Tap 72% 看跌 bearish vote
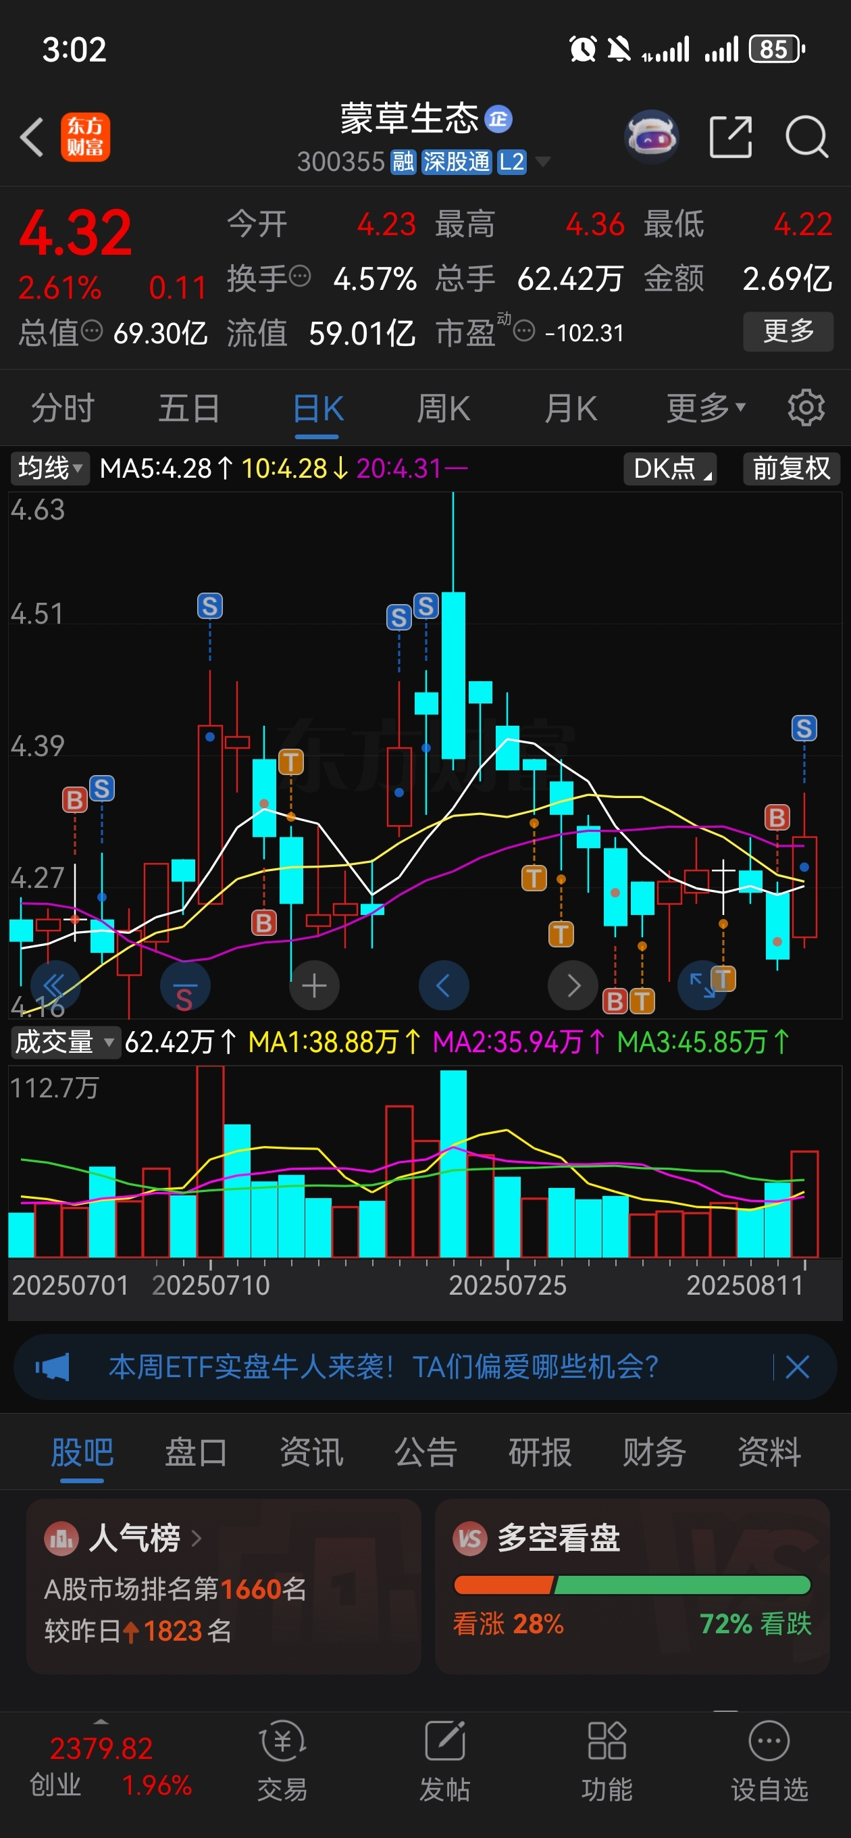This screenshot has height=1838, width=851. point(755,1624)
